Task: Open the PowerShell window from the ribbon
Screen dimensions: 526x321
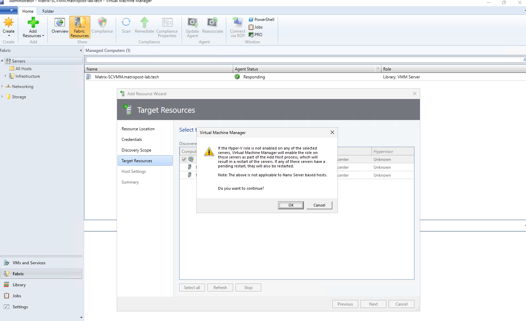Action: coord(261,20)
